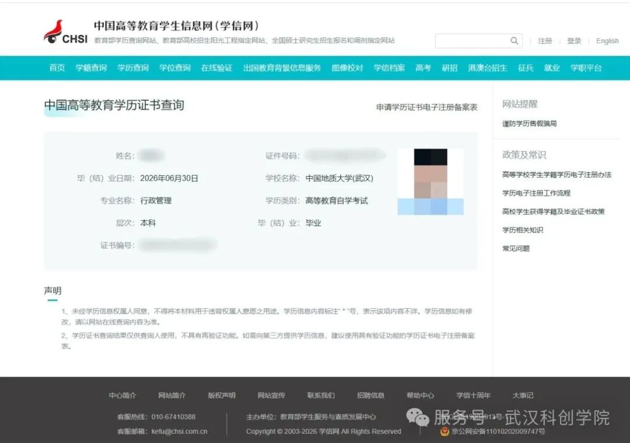This screenshot has height=443, width=630.
Task: Open footer link 版权声明
Action: click(x=222, y=395)
